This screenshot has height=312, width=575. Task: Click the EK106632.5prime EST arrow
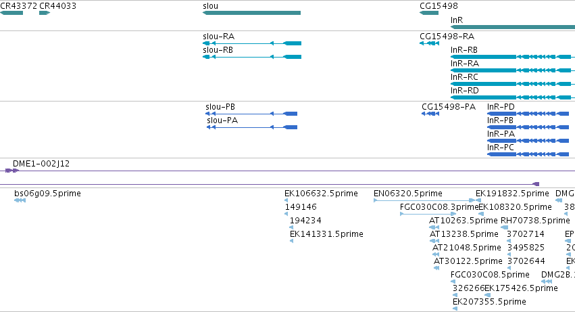[286, 200]
